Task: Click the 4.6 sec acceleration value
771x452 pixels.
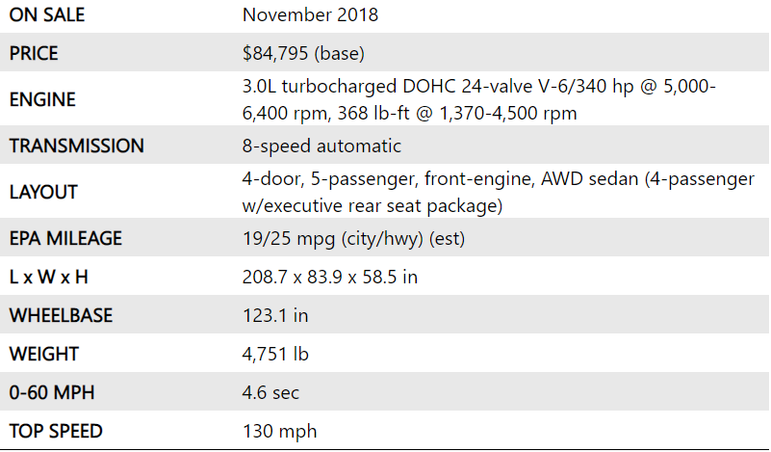Action: [270, 393]
